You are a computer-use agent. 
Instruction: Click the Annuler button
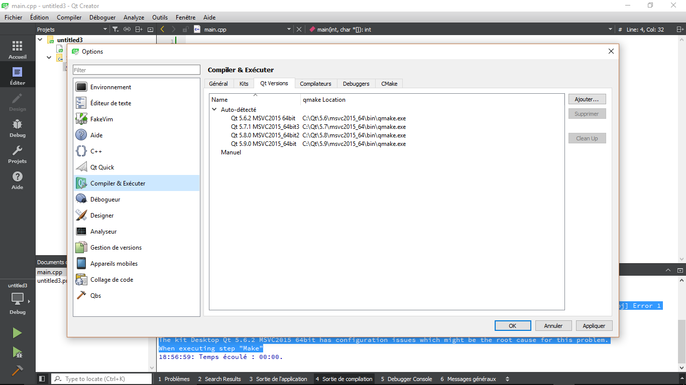[553, 326]
